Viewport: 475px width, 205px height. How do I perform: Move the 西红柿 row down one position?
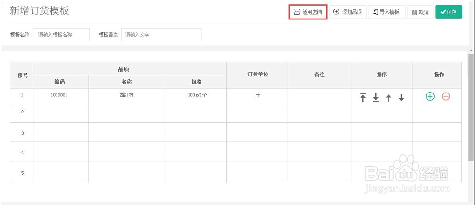[x=401, y=97]
